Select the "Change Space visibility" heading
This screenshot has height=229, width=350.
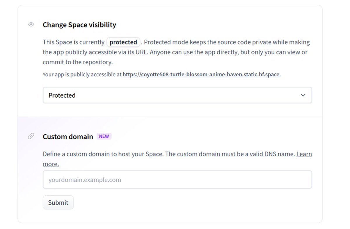click(79, 25)
